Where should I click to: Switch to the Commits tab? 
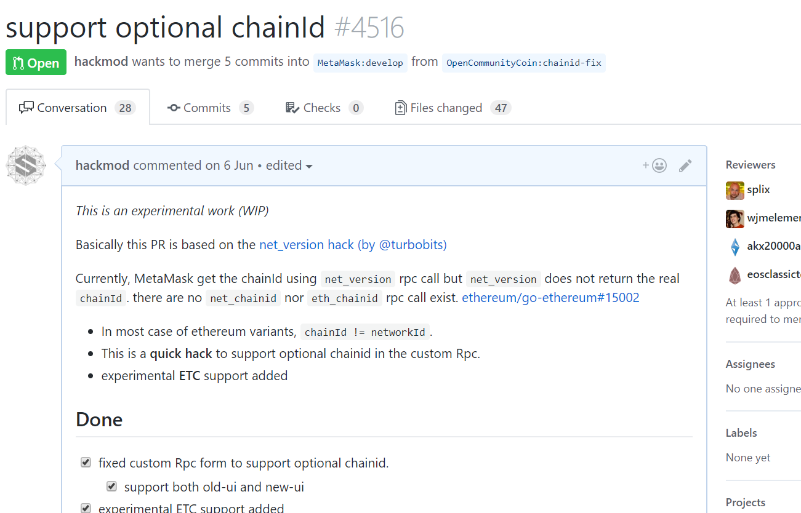(x=211, y=108)
